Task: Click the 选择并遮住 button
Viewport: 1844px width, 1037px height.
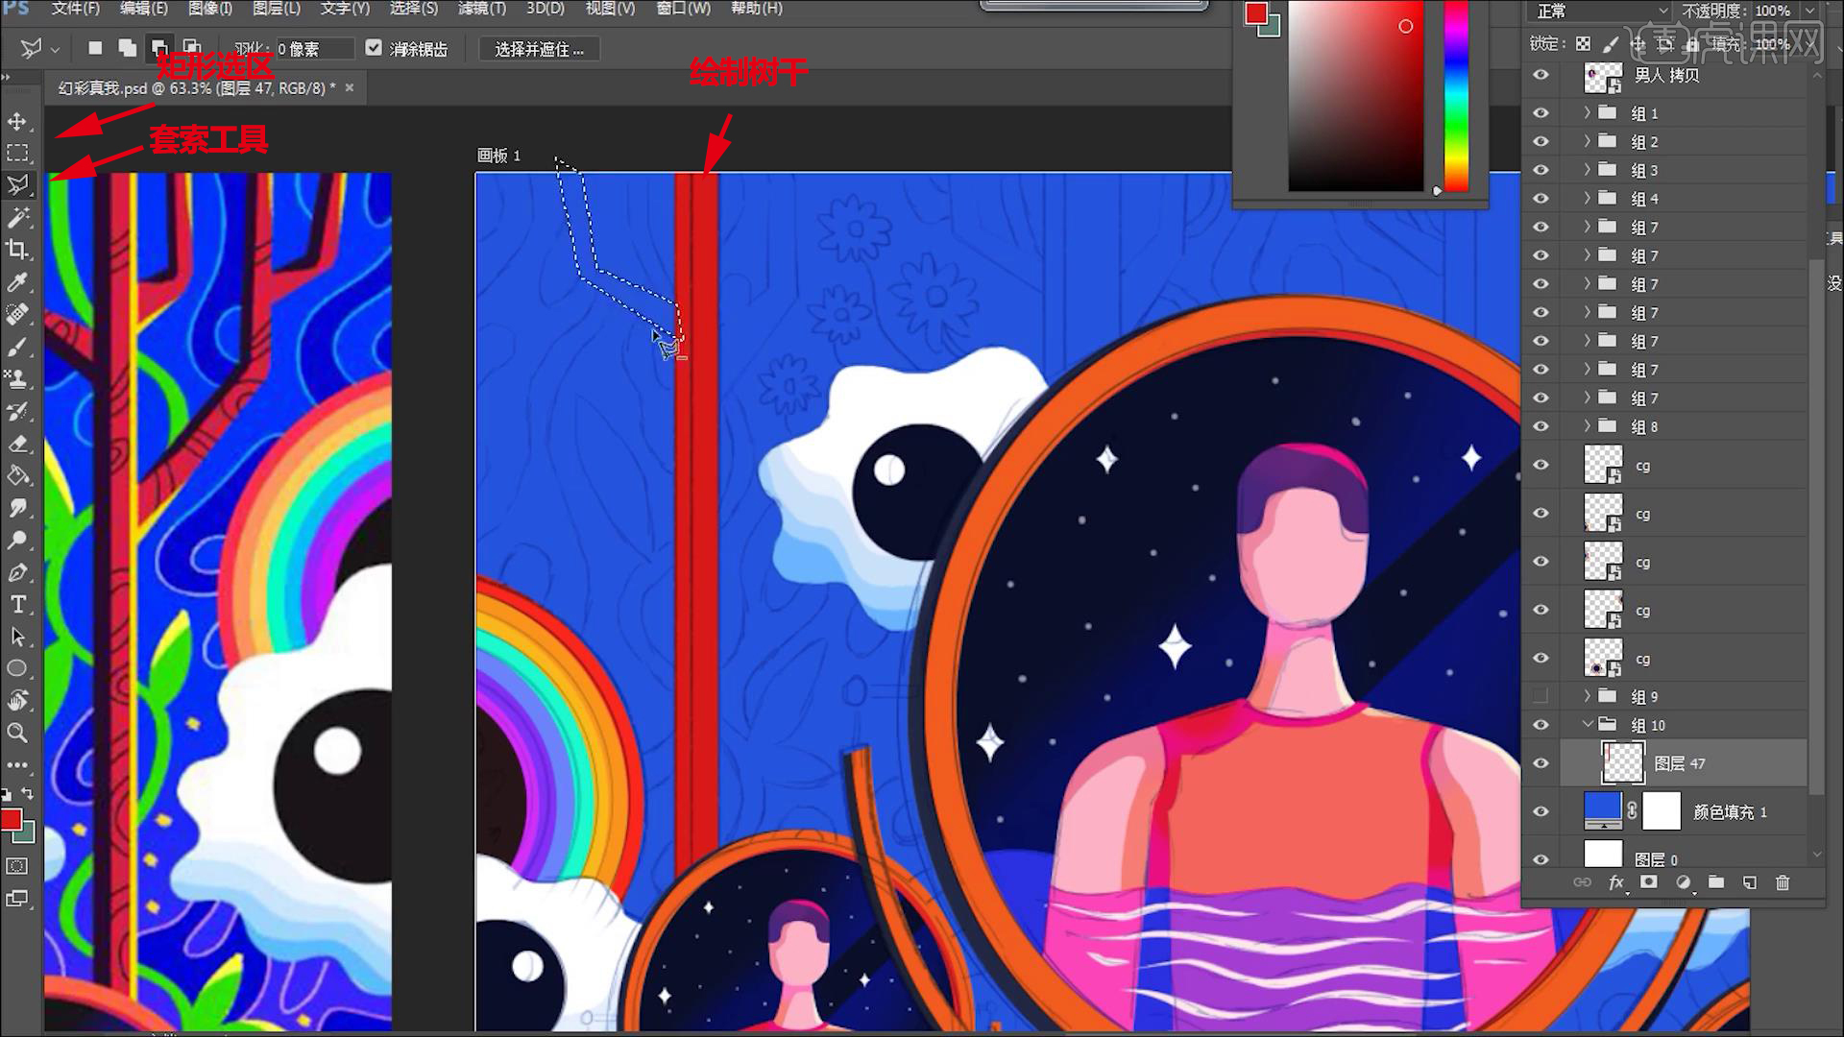Action: coord(539,49)
